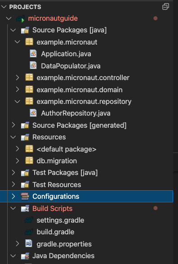Select the micronautguide project label
Viewport: 178px width, 264px height.
[53, 18]
